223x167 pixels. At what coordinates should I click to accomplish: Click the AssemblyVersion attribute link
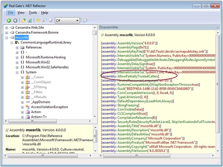130,43
